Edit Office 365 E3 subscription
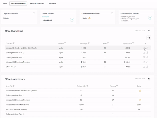The width and height of the screenshot is (157, 118). click(x=144, y=67)
